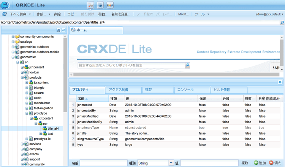This screenshot has width=285, height=167.
Task: Expand the community-components tree node
Action: coord(13,37)
